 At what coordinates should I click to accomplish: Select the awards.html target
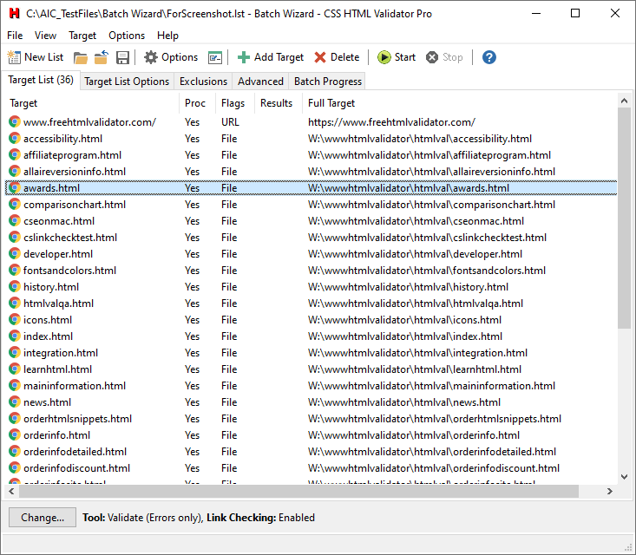pyautogui.click(x=311, y=187)
